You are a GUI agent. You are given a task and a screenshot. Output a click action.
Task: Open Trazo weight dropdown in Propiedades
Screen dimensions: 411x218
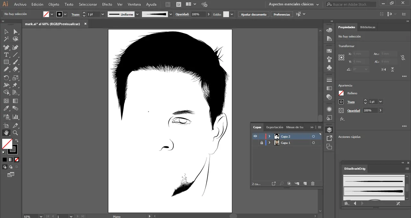click(x=380, y=102)
